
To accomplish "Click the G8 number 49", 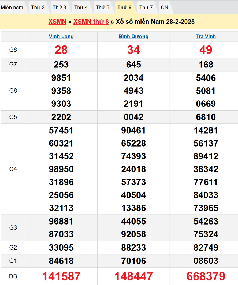I will tap(206, 50).
